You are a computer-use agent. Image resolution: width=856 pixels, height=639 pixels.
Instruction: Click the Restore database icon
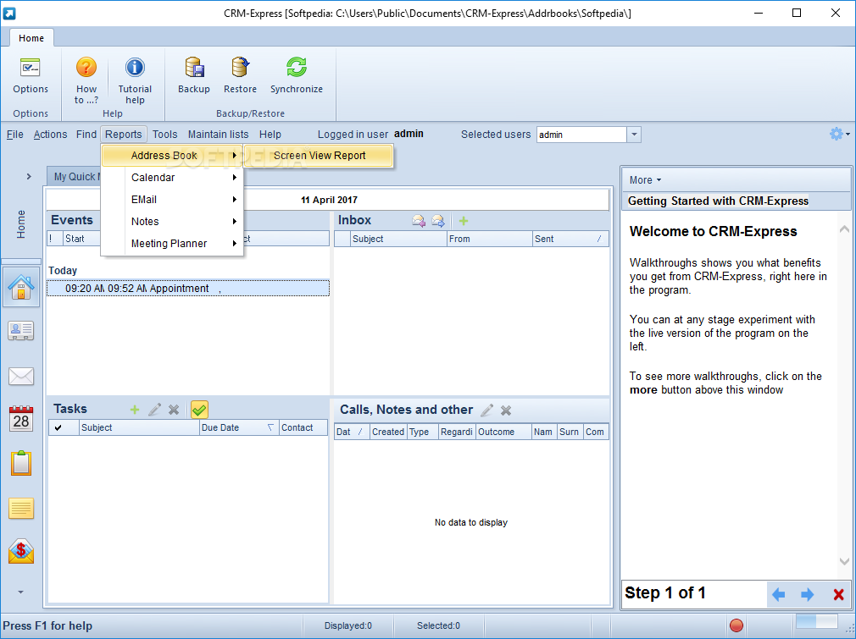click(240, 75)
